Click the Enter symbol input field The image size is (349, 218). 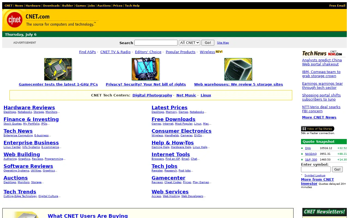coord(316,169)
